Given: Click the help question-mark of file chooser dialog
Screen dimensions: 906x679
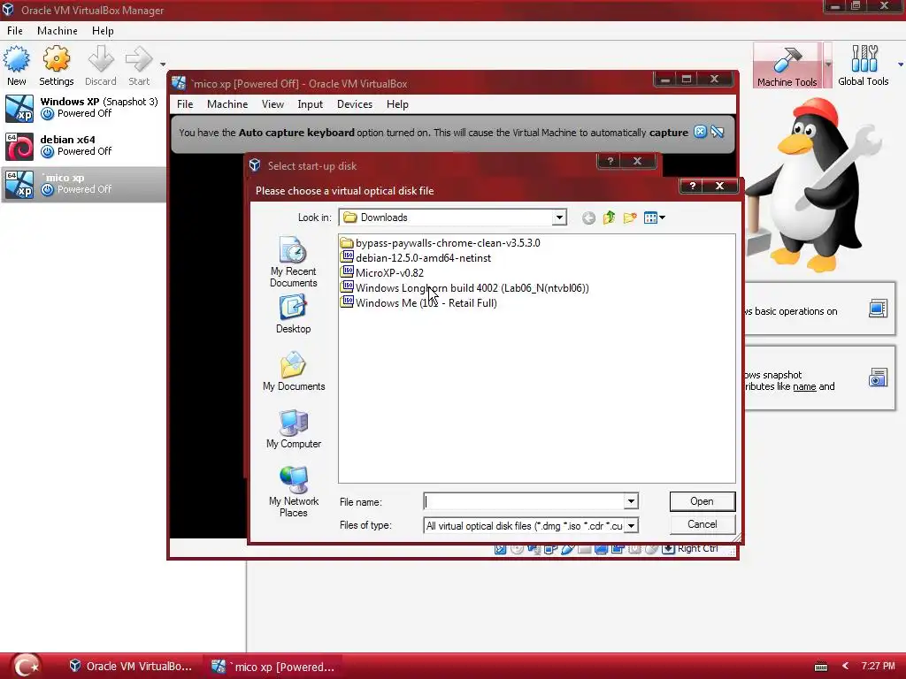Looking at the screenshot, I should click(x=693, y=186).
